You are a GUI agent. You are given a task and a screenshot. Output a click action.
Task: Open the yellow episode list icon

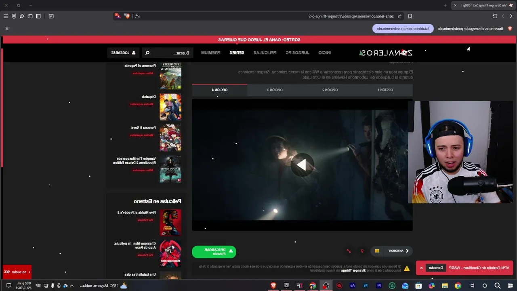[377, 251]
